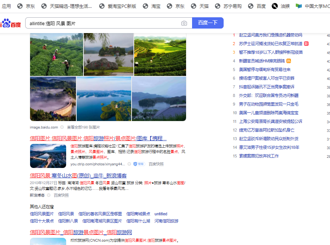This screenshot has width=330, height=245.
Task: Click related search untitled
Action: pos(161,214)
